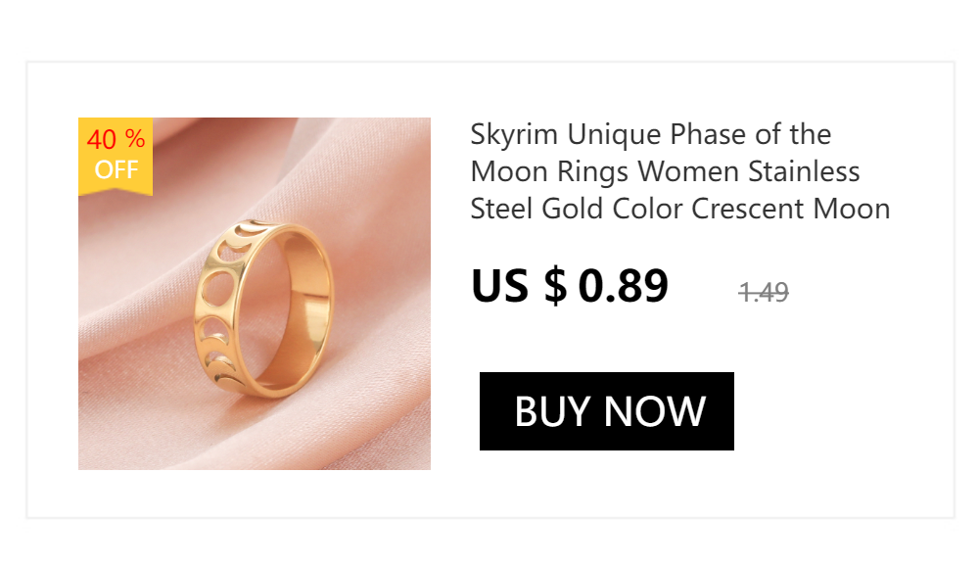Click the BUY NOW button
This screenshot has height=568, width=979.
click(x=606, y=411)
